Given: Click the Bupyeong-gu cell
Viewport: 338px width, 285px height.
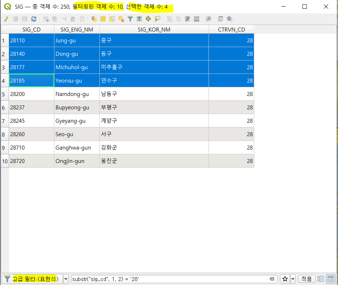Looking at the screenshot, I should (77, 108).
